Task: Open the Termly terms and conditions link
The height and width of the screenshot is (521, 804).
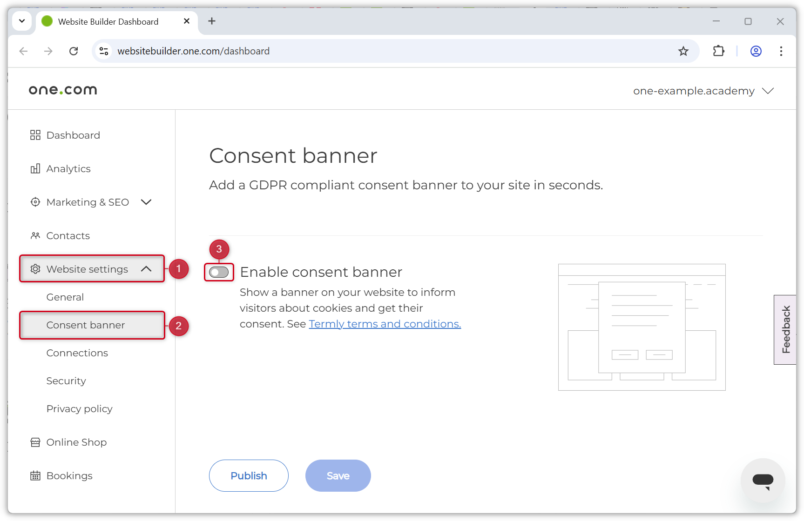Action: coord(385,324)
